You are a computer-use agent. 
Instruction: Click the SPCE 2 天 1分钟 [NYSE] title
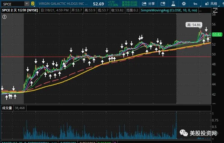pyautogui.click(x=20, y=10)
